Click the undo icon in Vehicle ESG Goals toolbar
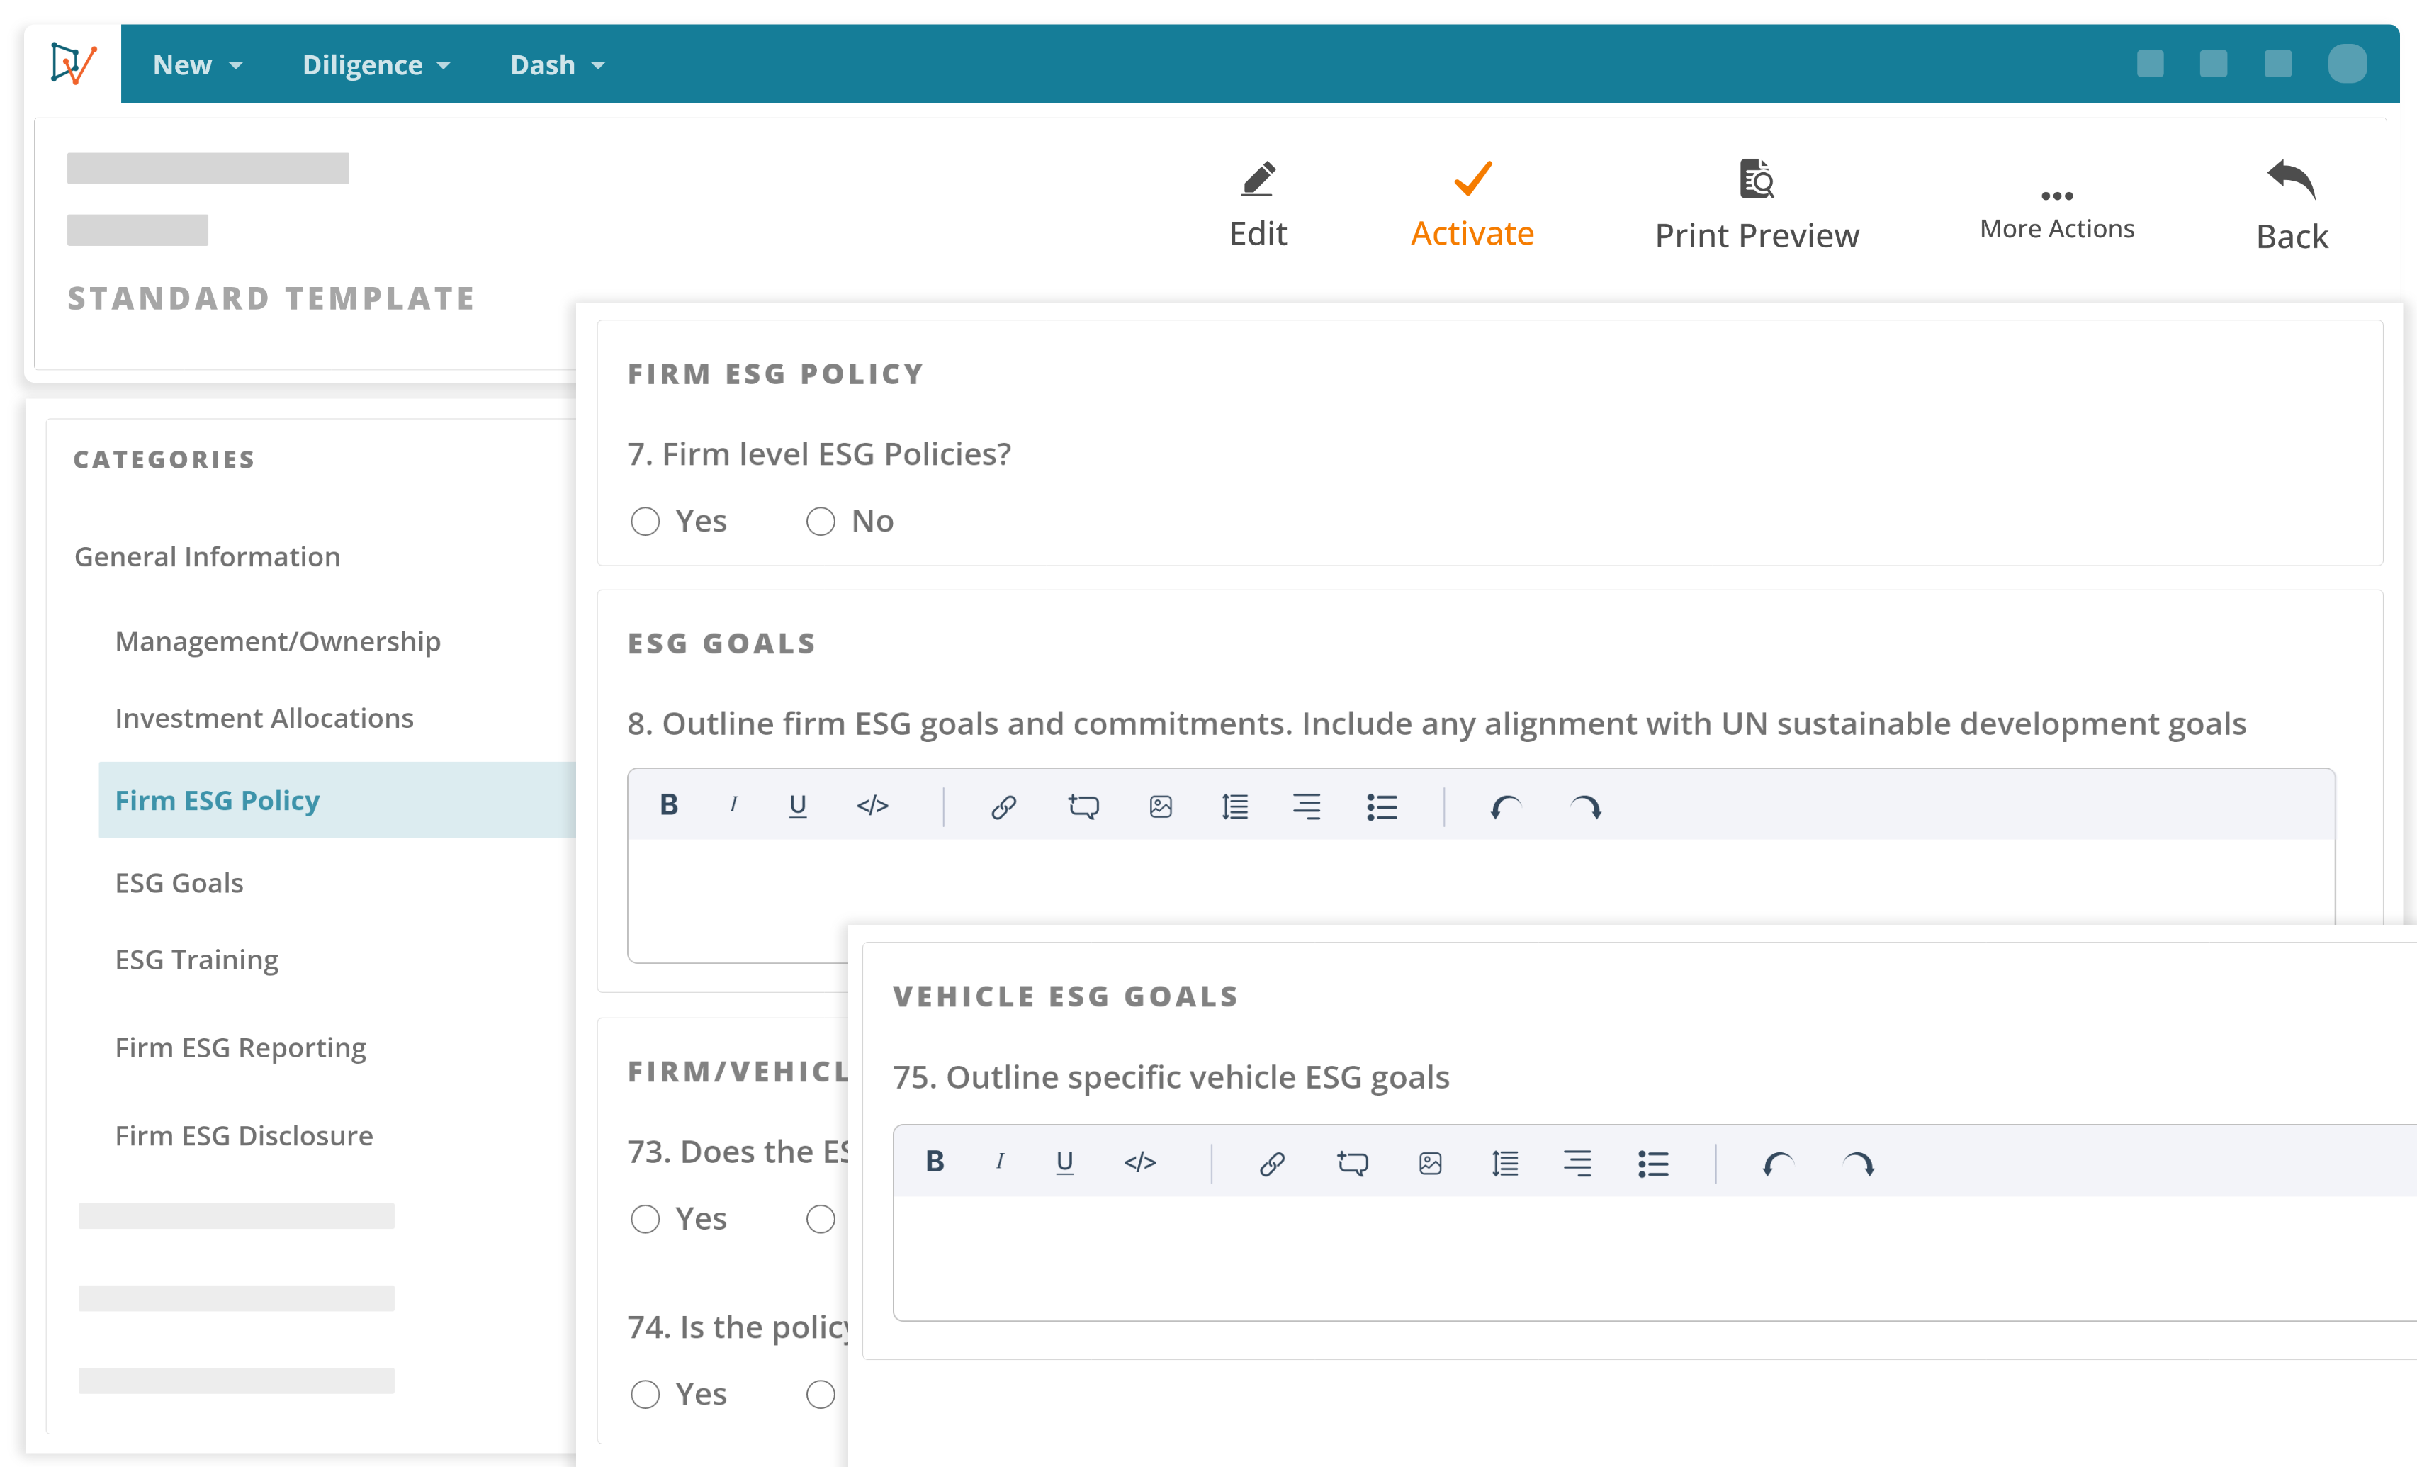 tap(1775, 1162)
